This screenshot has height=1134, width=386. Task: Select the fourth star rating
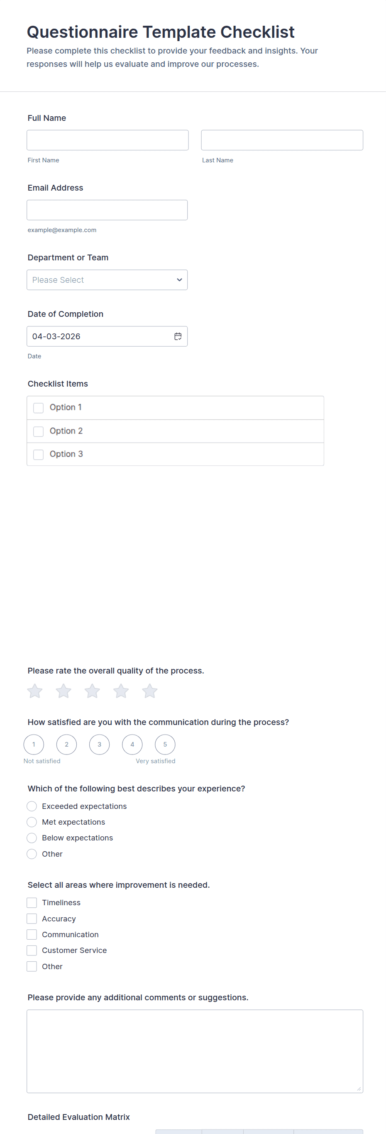coord(121,691)
